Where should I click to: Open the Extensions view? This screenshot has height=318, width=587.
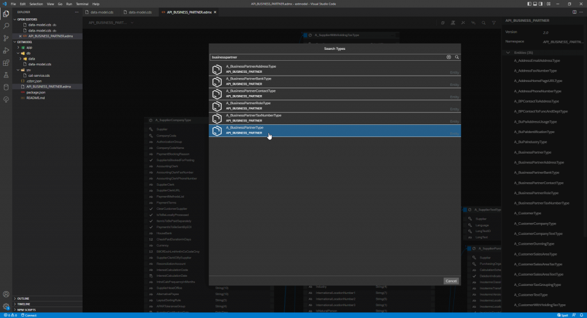tap(6, 63)
